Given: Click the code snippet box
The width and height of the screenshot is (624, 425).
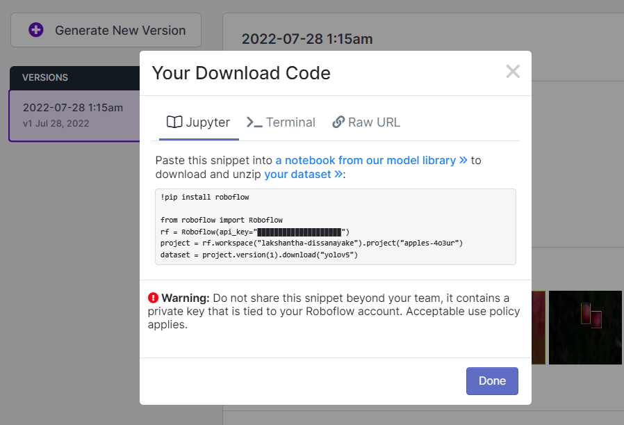Looking at the screenshot, I should point(336,227).
